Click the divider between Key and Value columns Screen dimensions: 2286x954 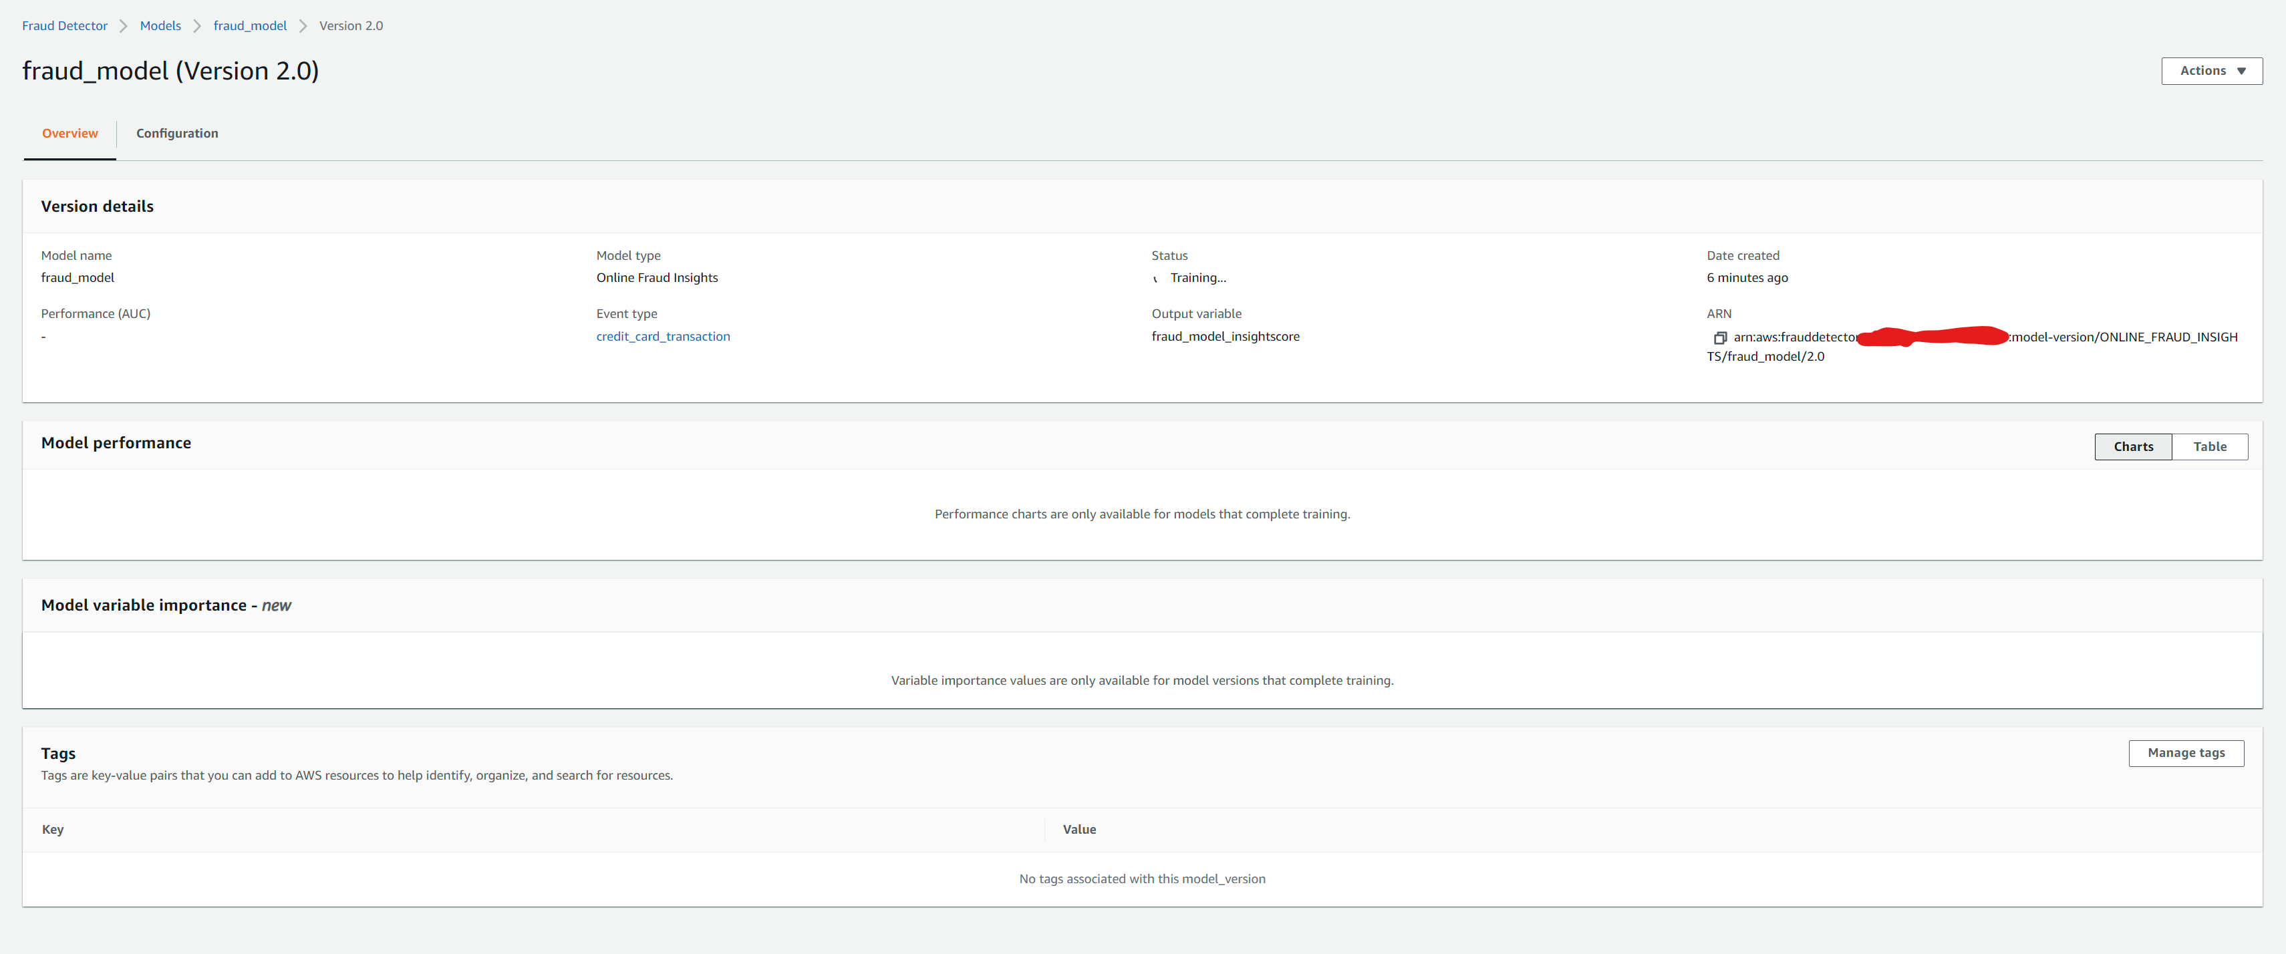click(x=1044, y=829)
